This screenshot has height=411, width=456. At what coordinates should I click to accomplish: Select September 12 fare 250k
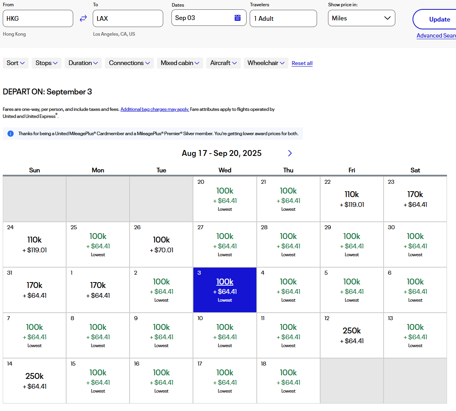pos(351,335)
